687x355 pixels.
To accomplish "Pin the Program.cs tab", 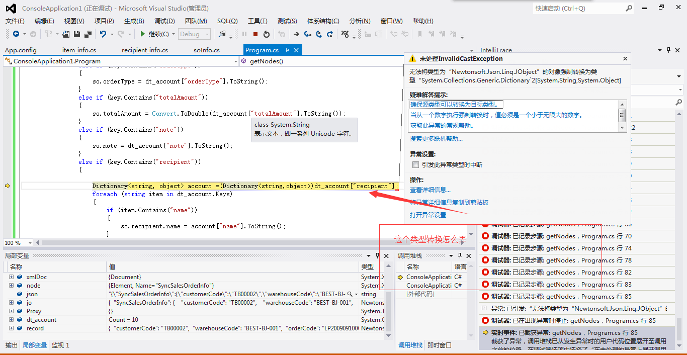I will coord(287,50).
